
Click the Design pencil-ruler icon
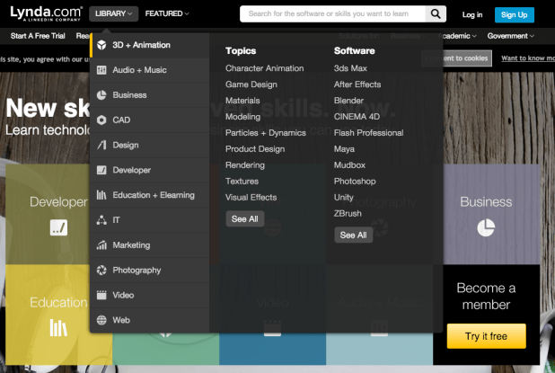click(101, 145)
